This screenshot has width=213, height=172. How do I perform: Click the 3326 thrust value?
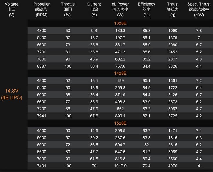tap(173, 66)
